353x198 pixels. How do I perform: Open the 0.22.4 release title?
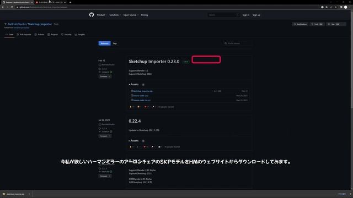click(135, 121)
